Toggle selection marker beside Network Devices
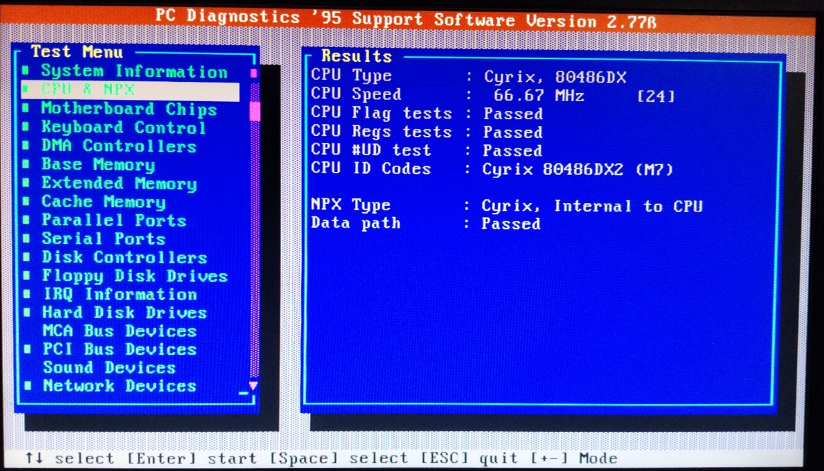Viewport: 824px width, 471px height. click(27, 386)
